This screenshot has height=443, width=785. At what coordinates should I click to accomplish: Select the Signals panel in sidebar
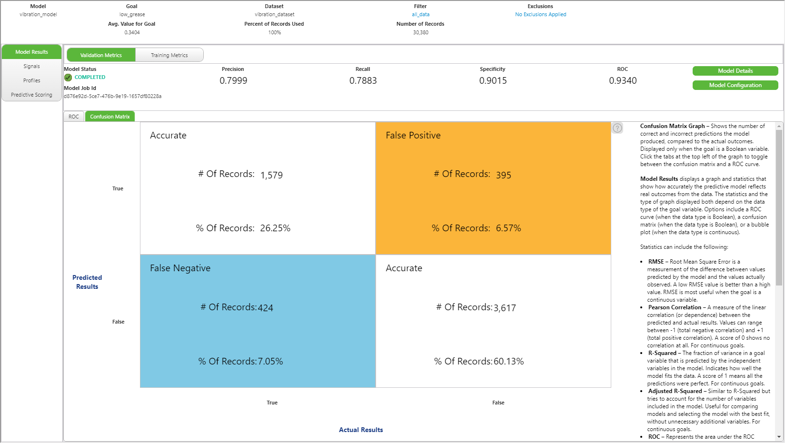click(x=31, y=66)
